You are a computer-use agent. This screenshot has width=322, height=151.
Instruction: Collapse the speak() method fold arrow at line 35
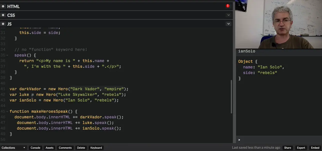click(x=7, y=55)
